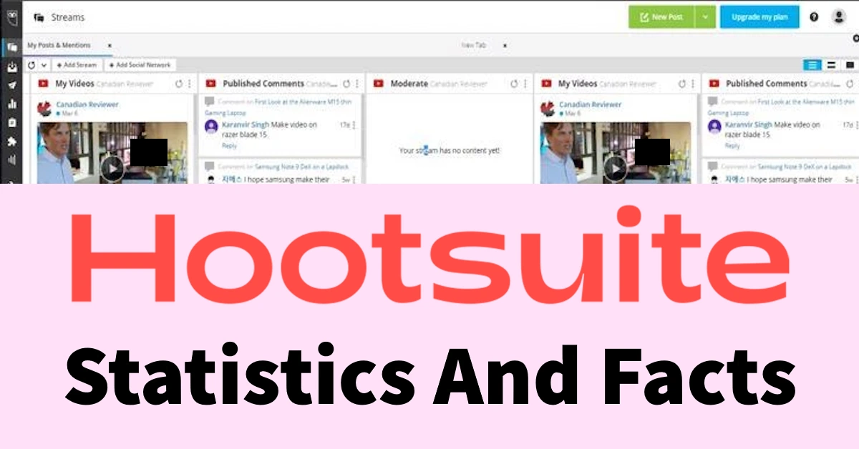This screenshot has height=449, width=859.
Task: Refresh all streams using the toolbar refresh icon
Action: [31, 65]
